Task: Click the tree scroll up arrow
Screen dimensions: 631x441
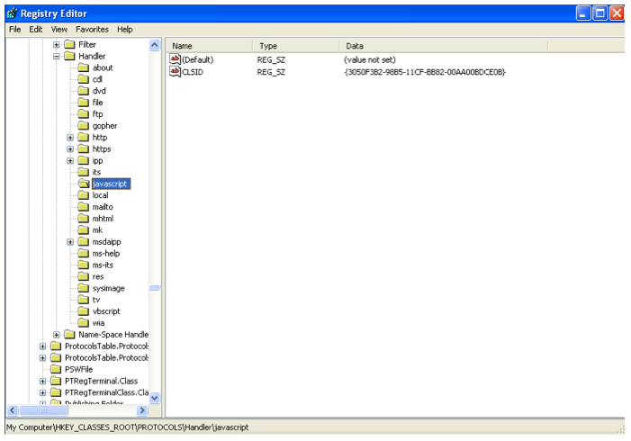Action: click(x=155, y=45)
